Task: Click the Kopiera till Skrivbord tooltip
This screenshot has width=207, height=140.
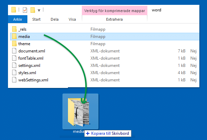Action: pyautogui.click(x=108, y=133)
